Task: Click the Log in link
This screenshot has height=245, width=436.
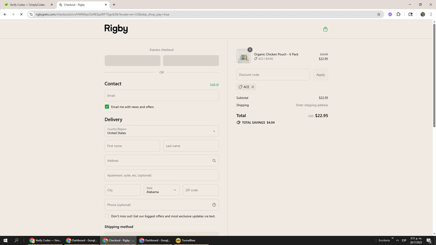Action: point(215,84)
